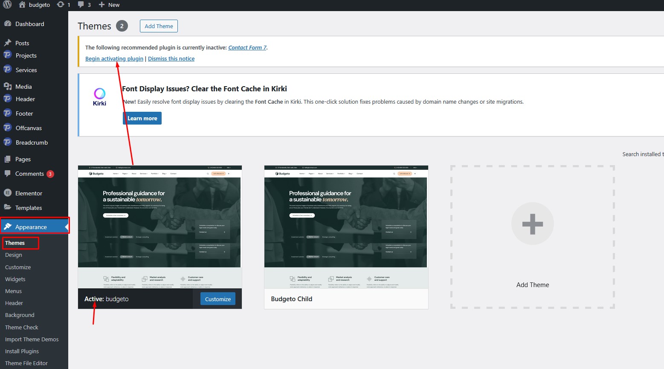Screen dimensions: 664x369
Task: Select the Budgeto Child theme thumbnail
Action: point(346,227)
